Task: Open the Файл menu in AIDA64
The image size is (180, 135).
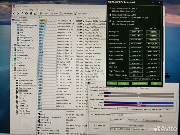Action: (15, 10)
